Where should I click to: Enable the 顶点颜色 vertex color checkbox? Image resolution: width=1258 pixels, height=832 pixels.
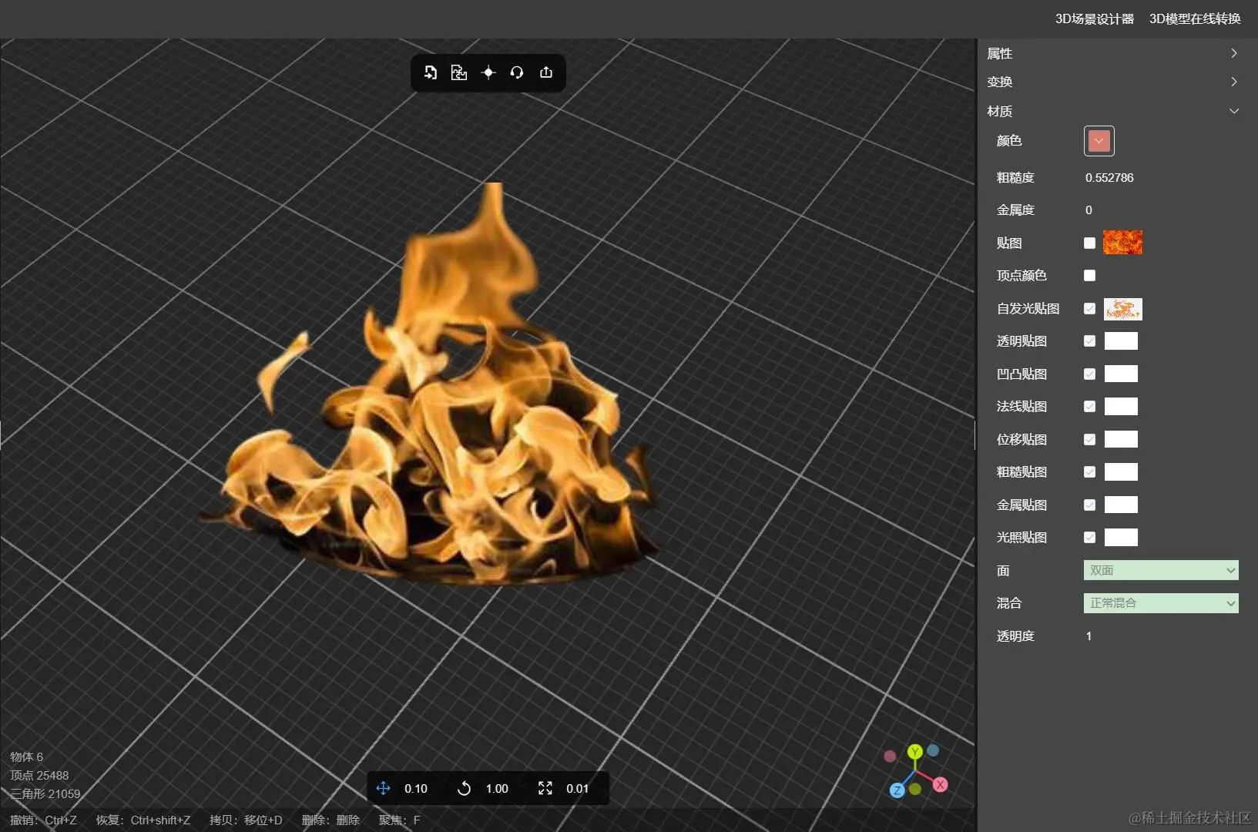1089,275
